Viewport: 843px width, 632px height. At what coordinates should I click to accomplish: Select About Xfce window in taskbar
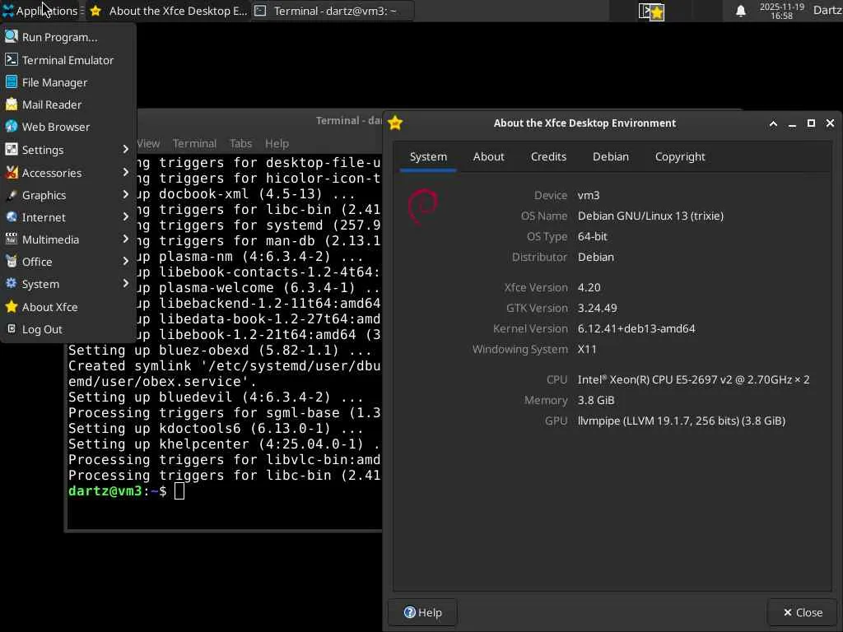[168, 11]
